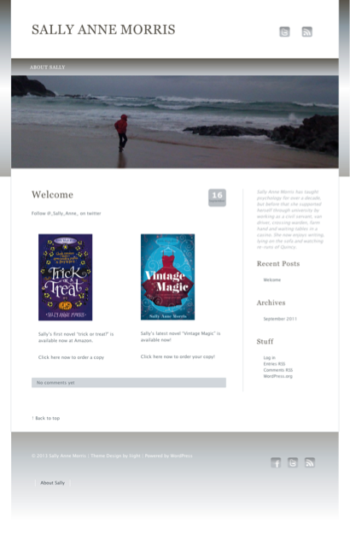
Task: Click the Facebook icon in the footer
Action: 276,462
